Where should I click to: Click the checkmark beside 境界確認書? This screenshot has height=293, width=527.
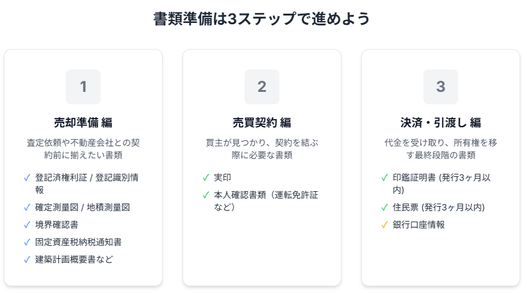(x=27, y=225)
